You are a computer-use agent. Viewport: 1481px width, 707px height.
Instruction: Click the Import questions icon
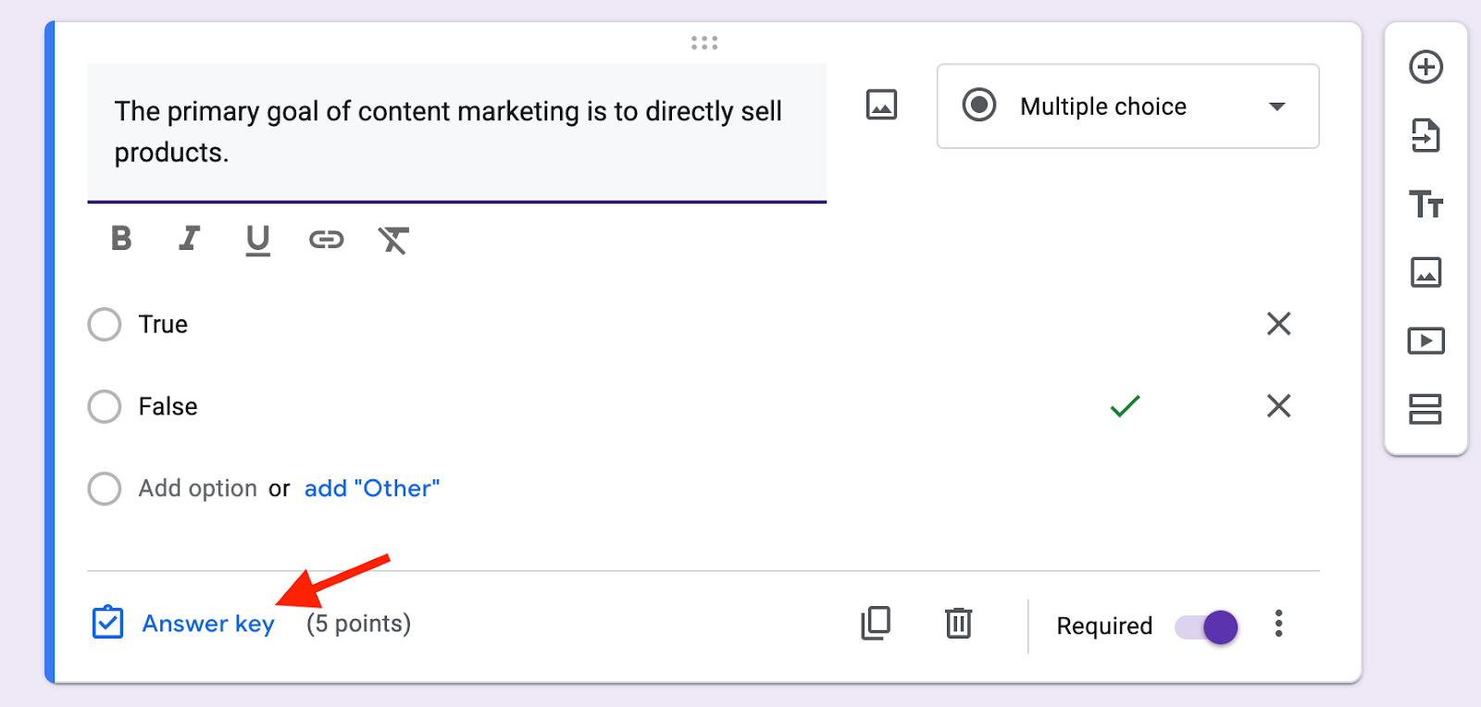[x=1425, y=135]
